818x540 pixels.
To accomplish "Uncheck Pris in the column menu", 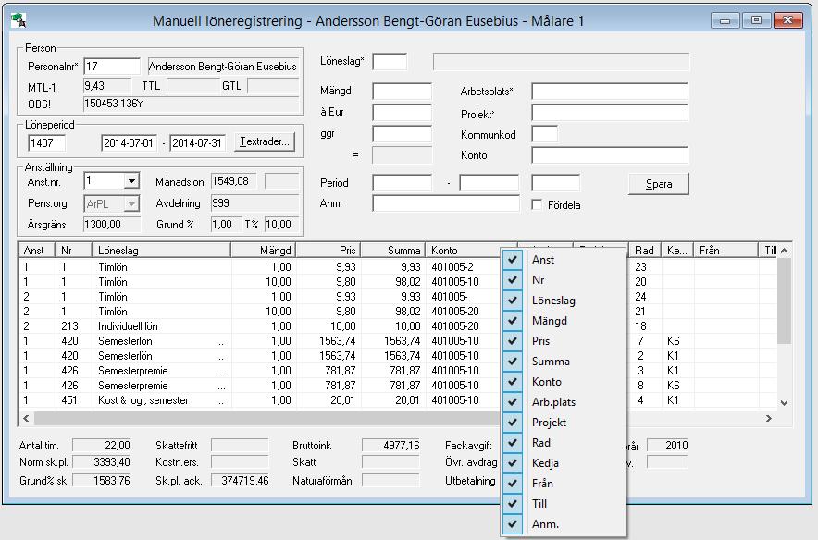I will coord(563,341).
